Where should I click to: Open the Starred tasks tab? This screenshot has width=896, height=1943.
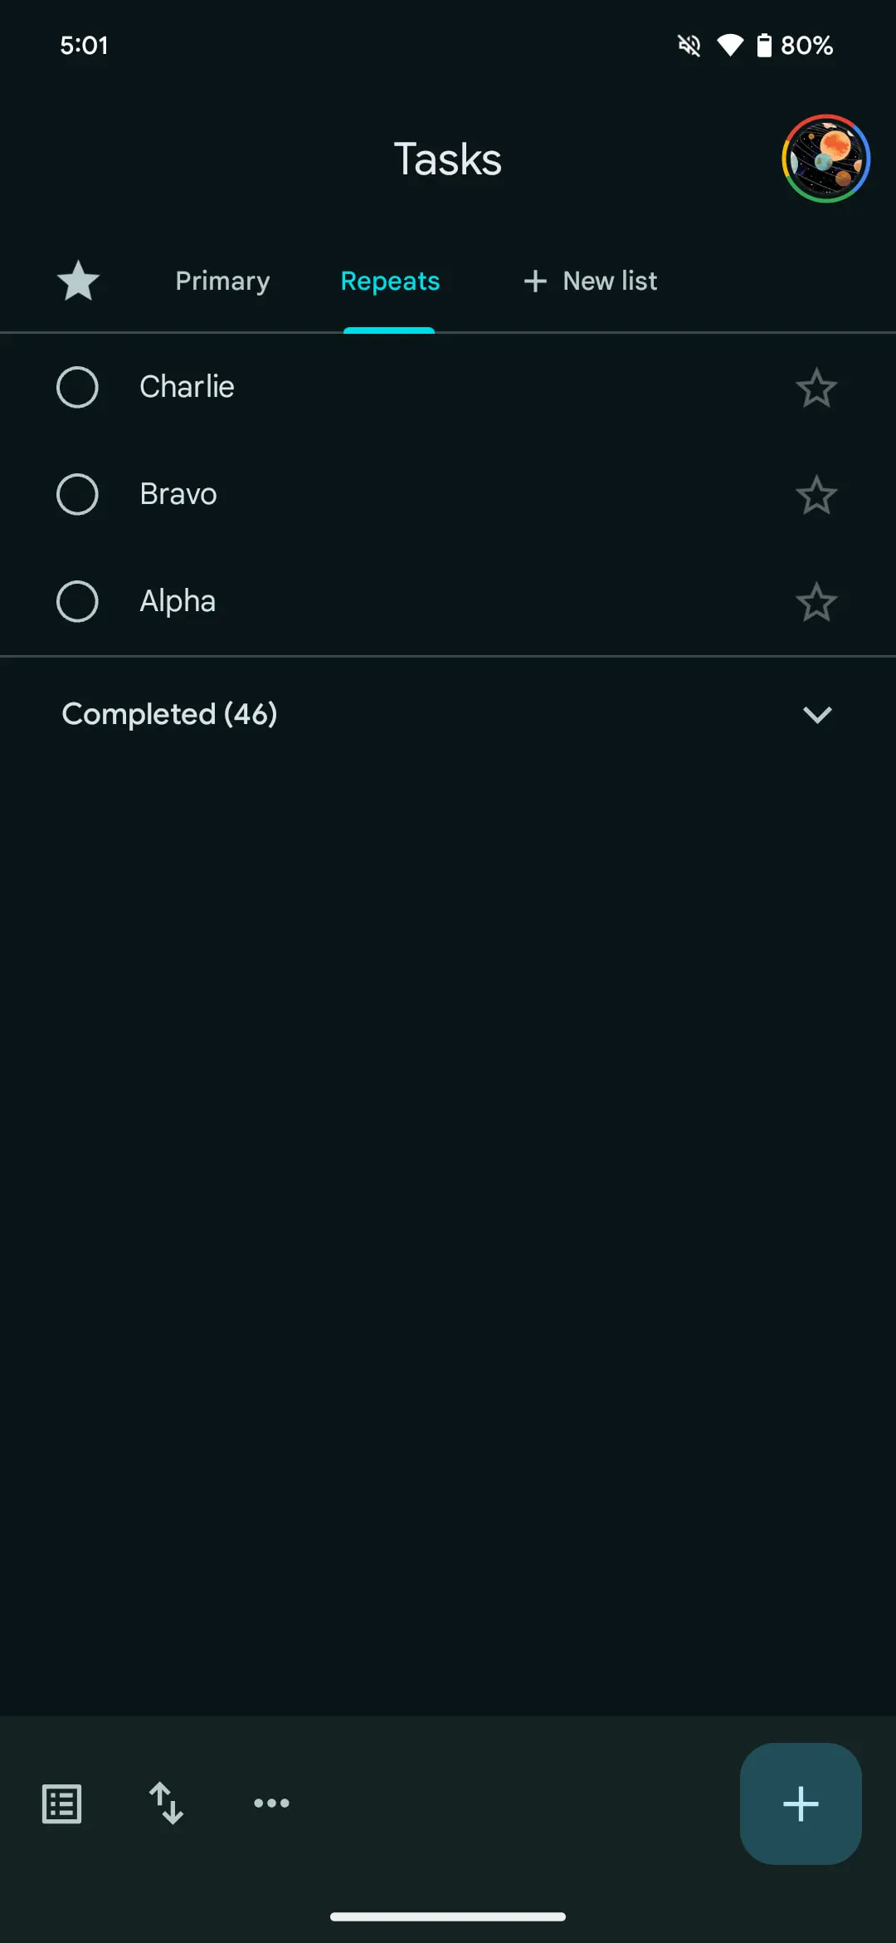click(x=78, y=281)
